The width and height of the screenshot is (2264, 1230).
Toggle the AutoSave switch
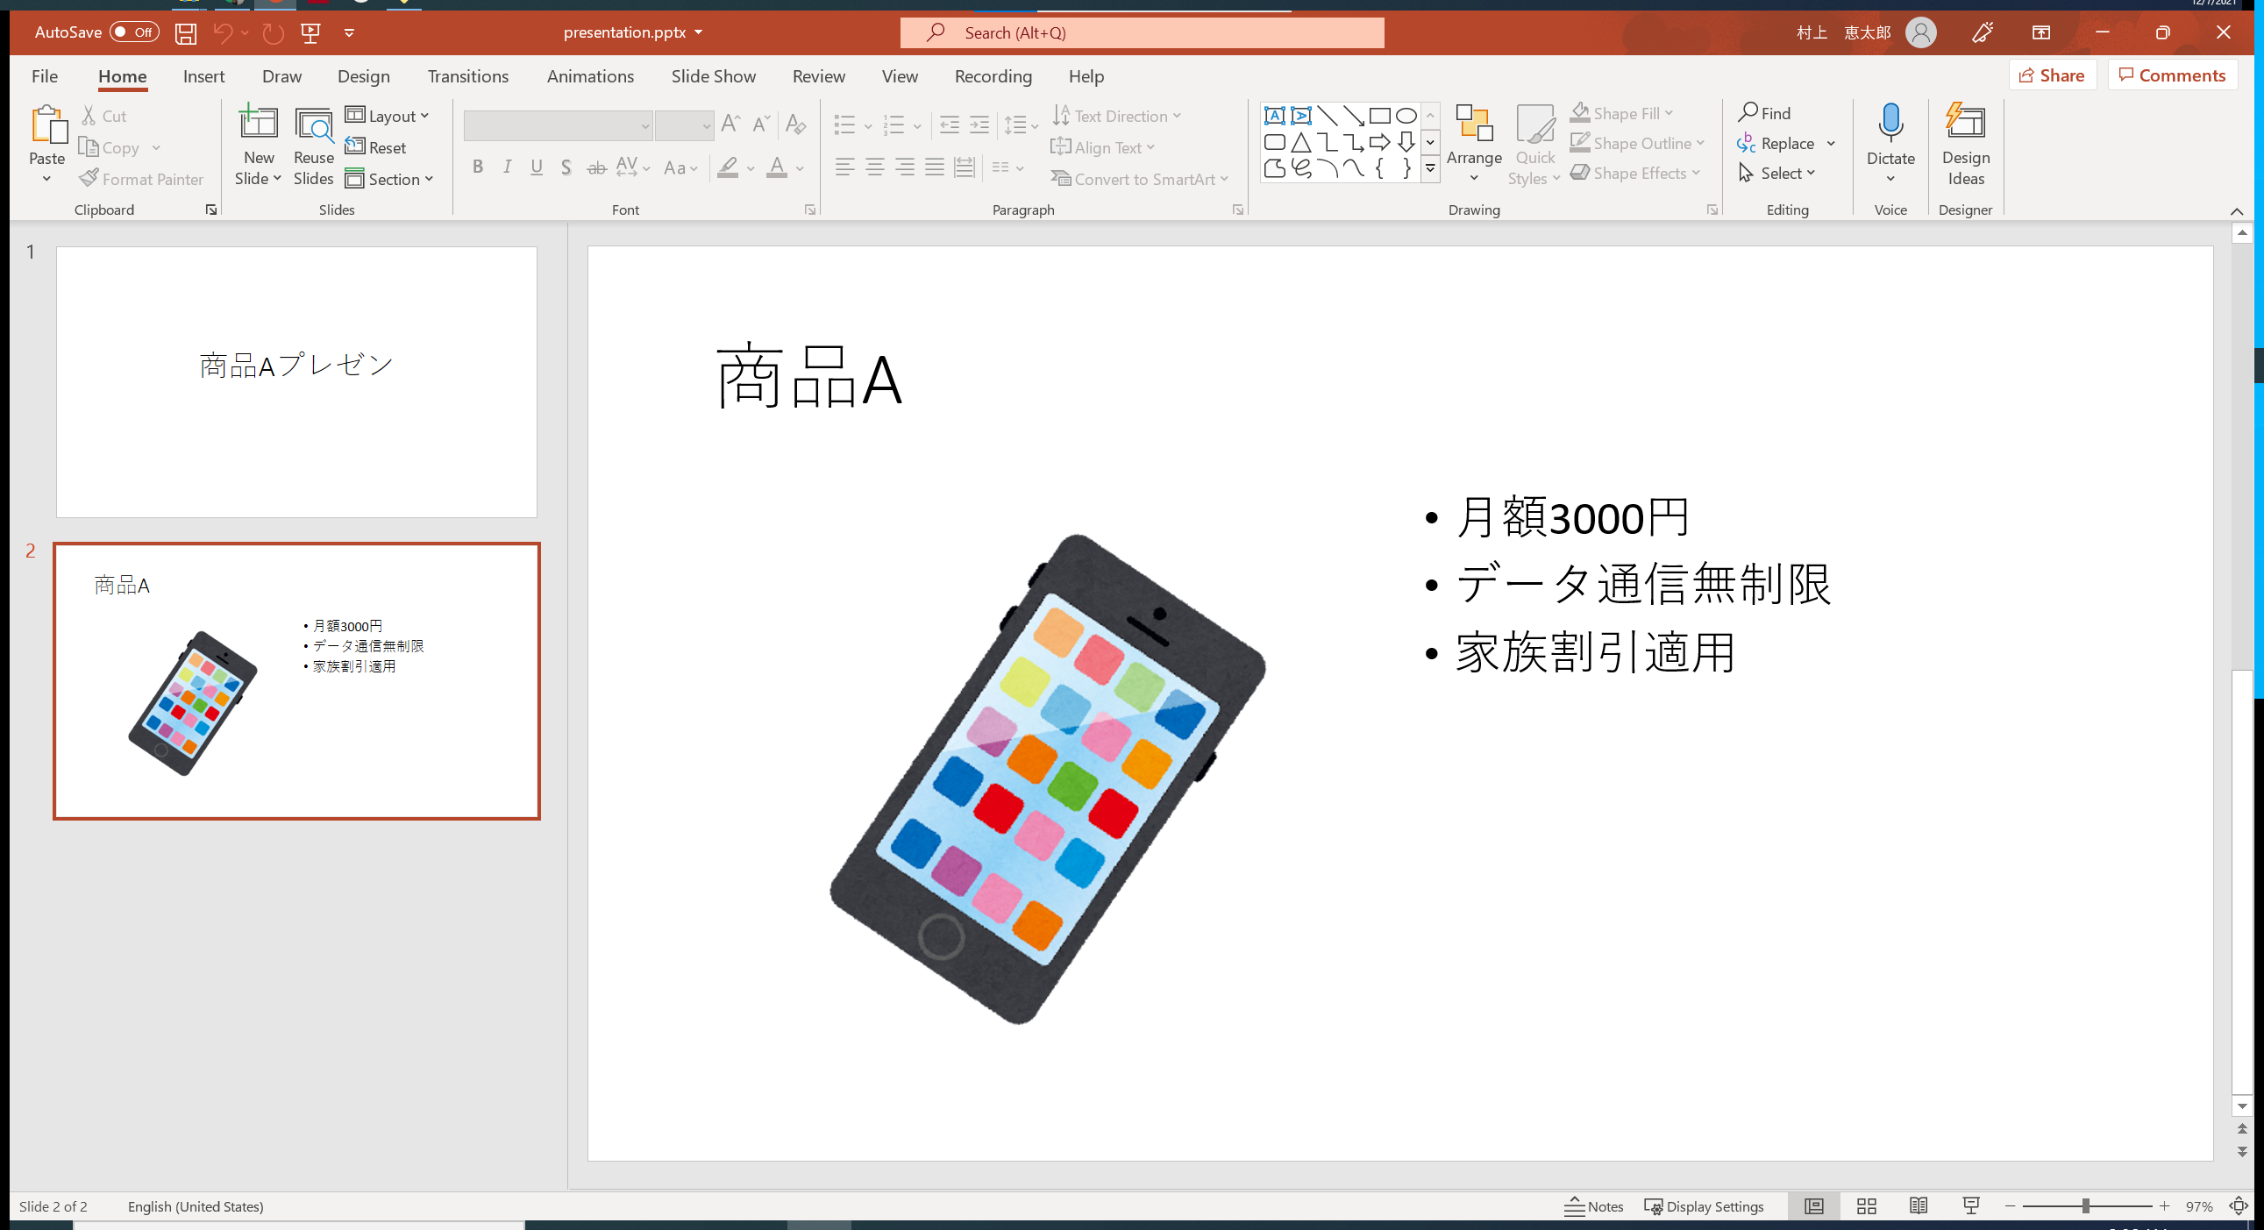133,32
